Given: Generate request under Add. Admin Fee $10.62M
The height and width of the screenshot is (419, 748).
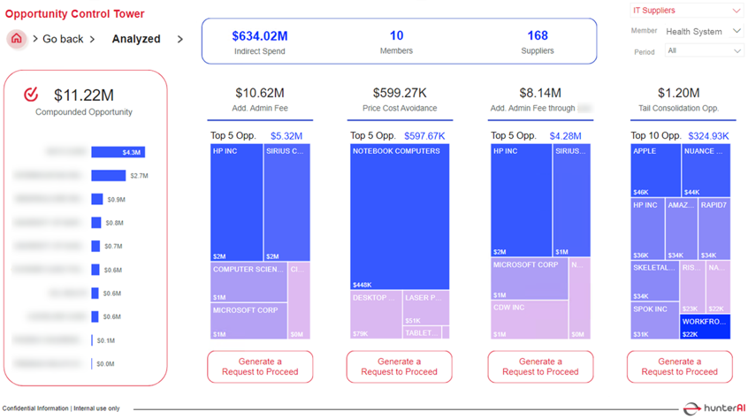Looking at the screenshot, I should pos(260,367).
